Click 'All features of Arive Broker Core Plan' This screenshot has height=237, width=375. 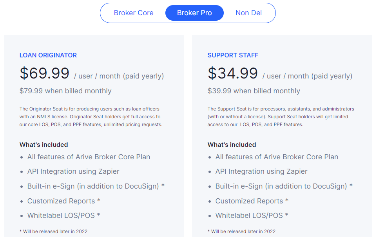(x=89, y=157)
